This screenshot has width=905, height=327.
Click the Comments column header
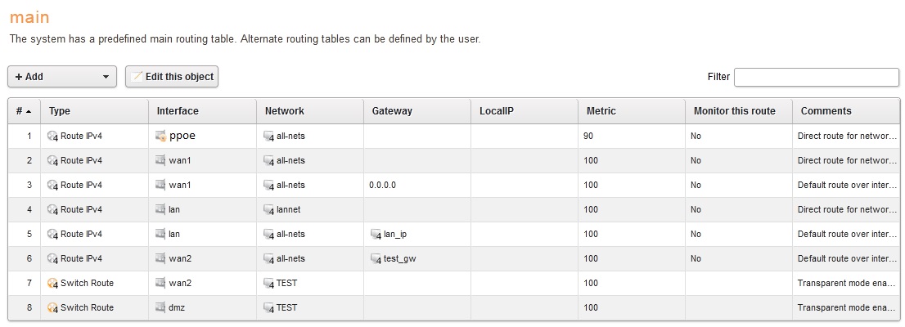[826, 111]
